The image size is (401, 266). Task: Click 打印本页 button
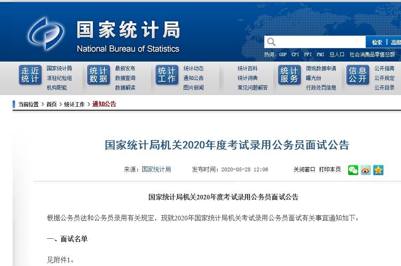coord(330,170)
